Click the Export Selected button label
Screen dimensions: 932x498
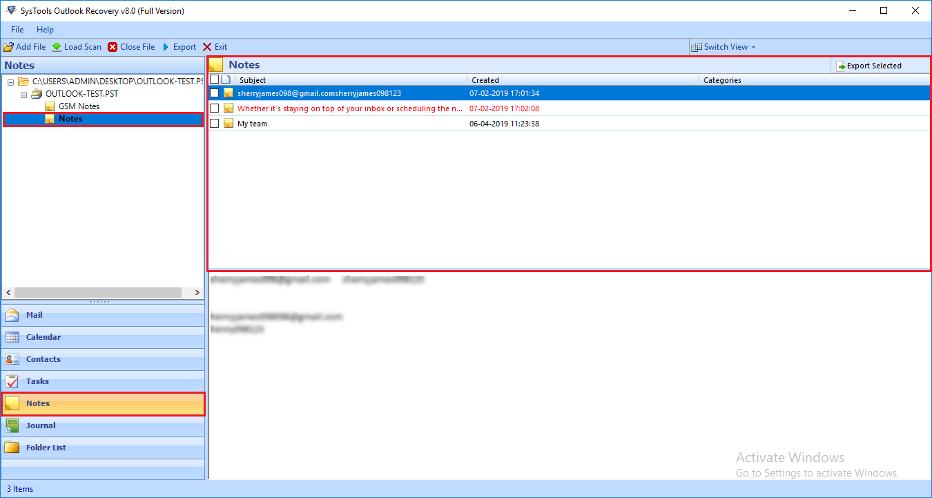(x=874, y=66)
